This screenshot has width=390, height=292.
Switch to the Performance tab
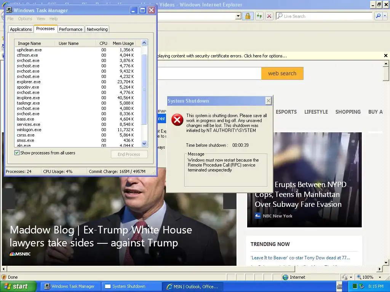click(70, 29)
